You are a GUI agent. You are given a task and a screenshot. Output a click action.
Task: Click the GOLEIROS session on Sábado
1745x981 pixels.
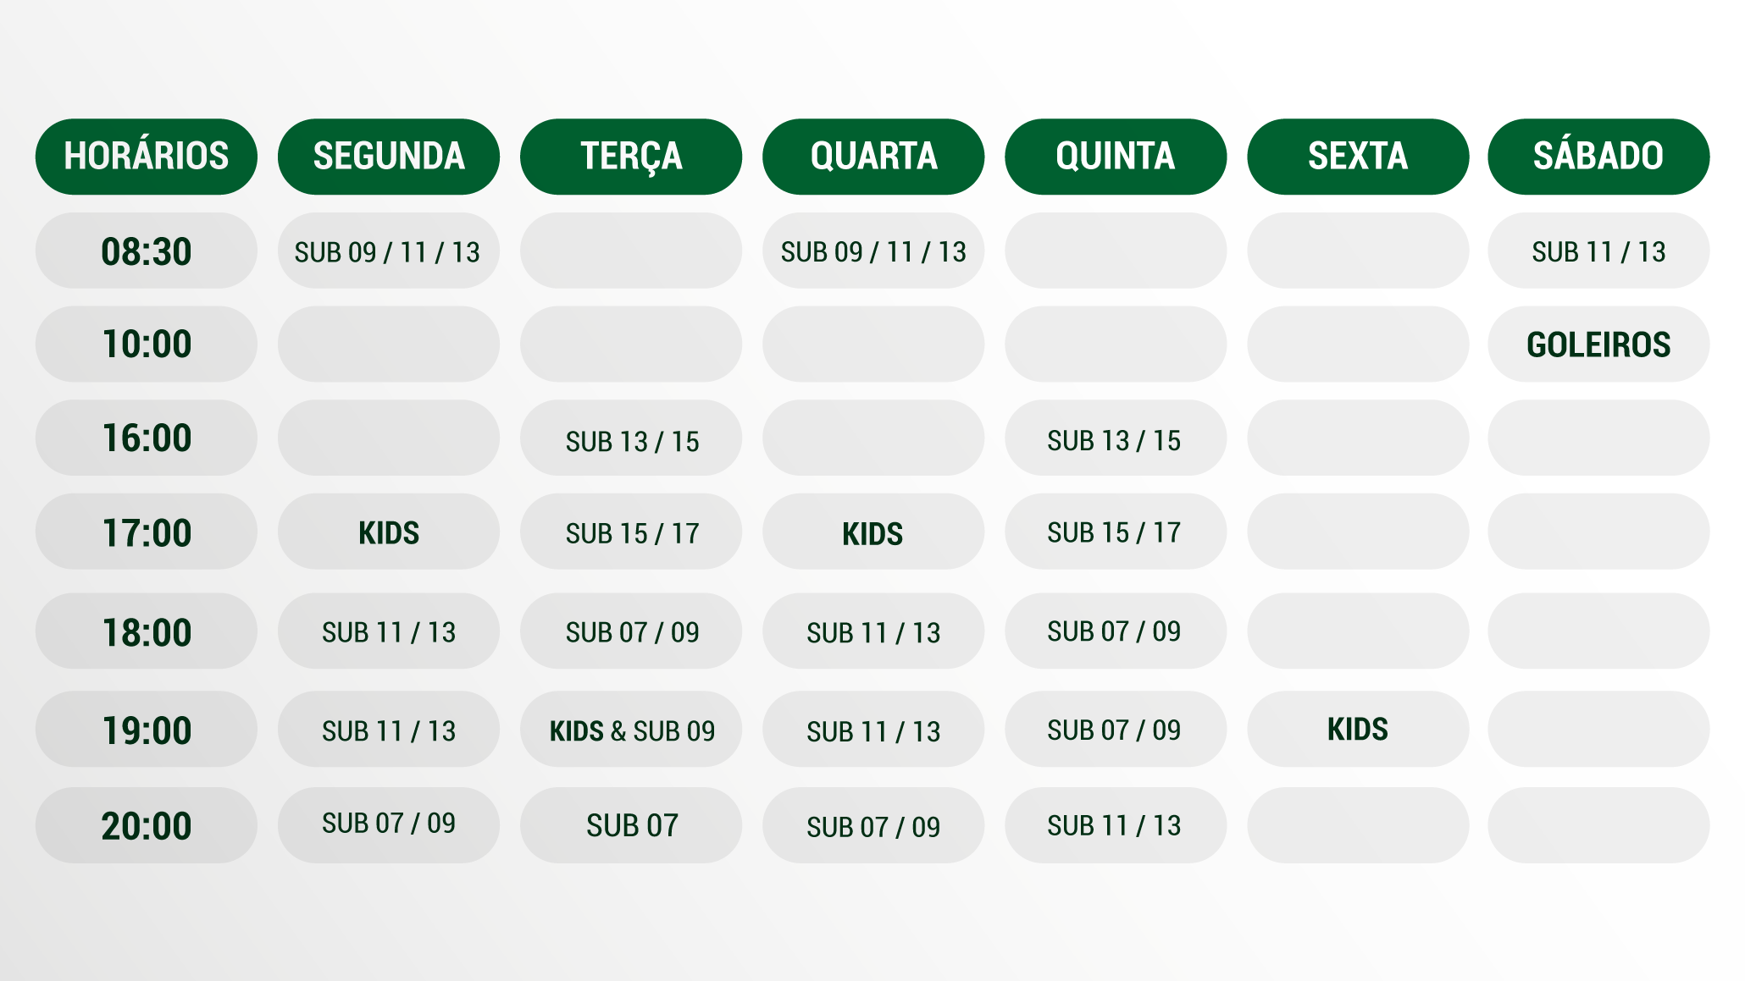(x=1598, y=344)
